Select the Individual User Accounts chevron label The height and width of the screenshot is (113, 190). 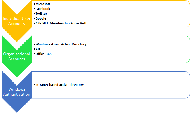(x=16, y=21)
